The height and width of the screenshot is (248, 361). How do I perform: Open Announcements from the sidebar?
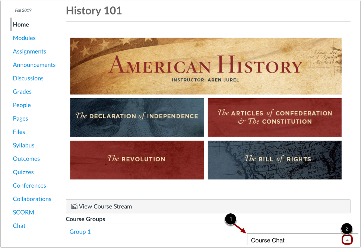(x=34, y=65)
